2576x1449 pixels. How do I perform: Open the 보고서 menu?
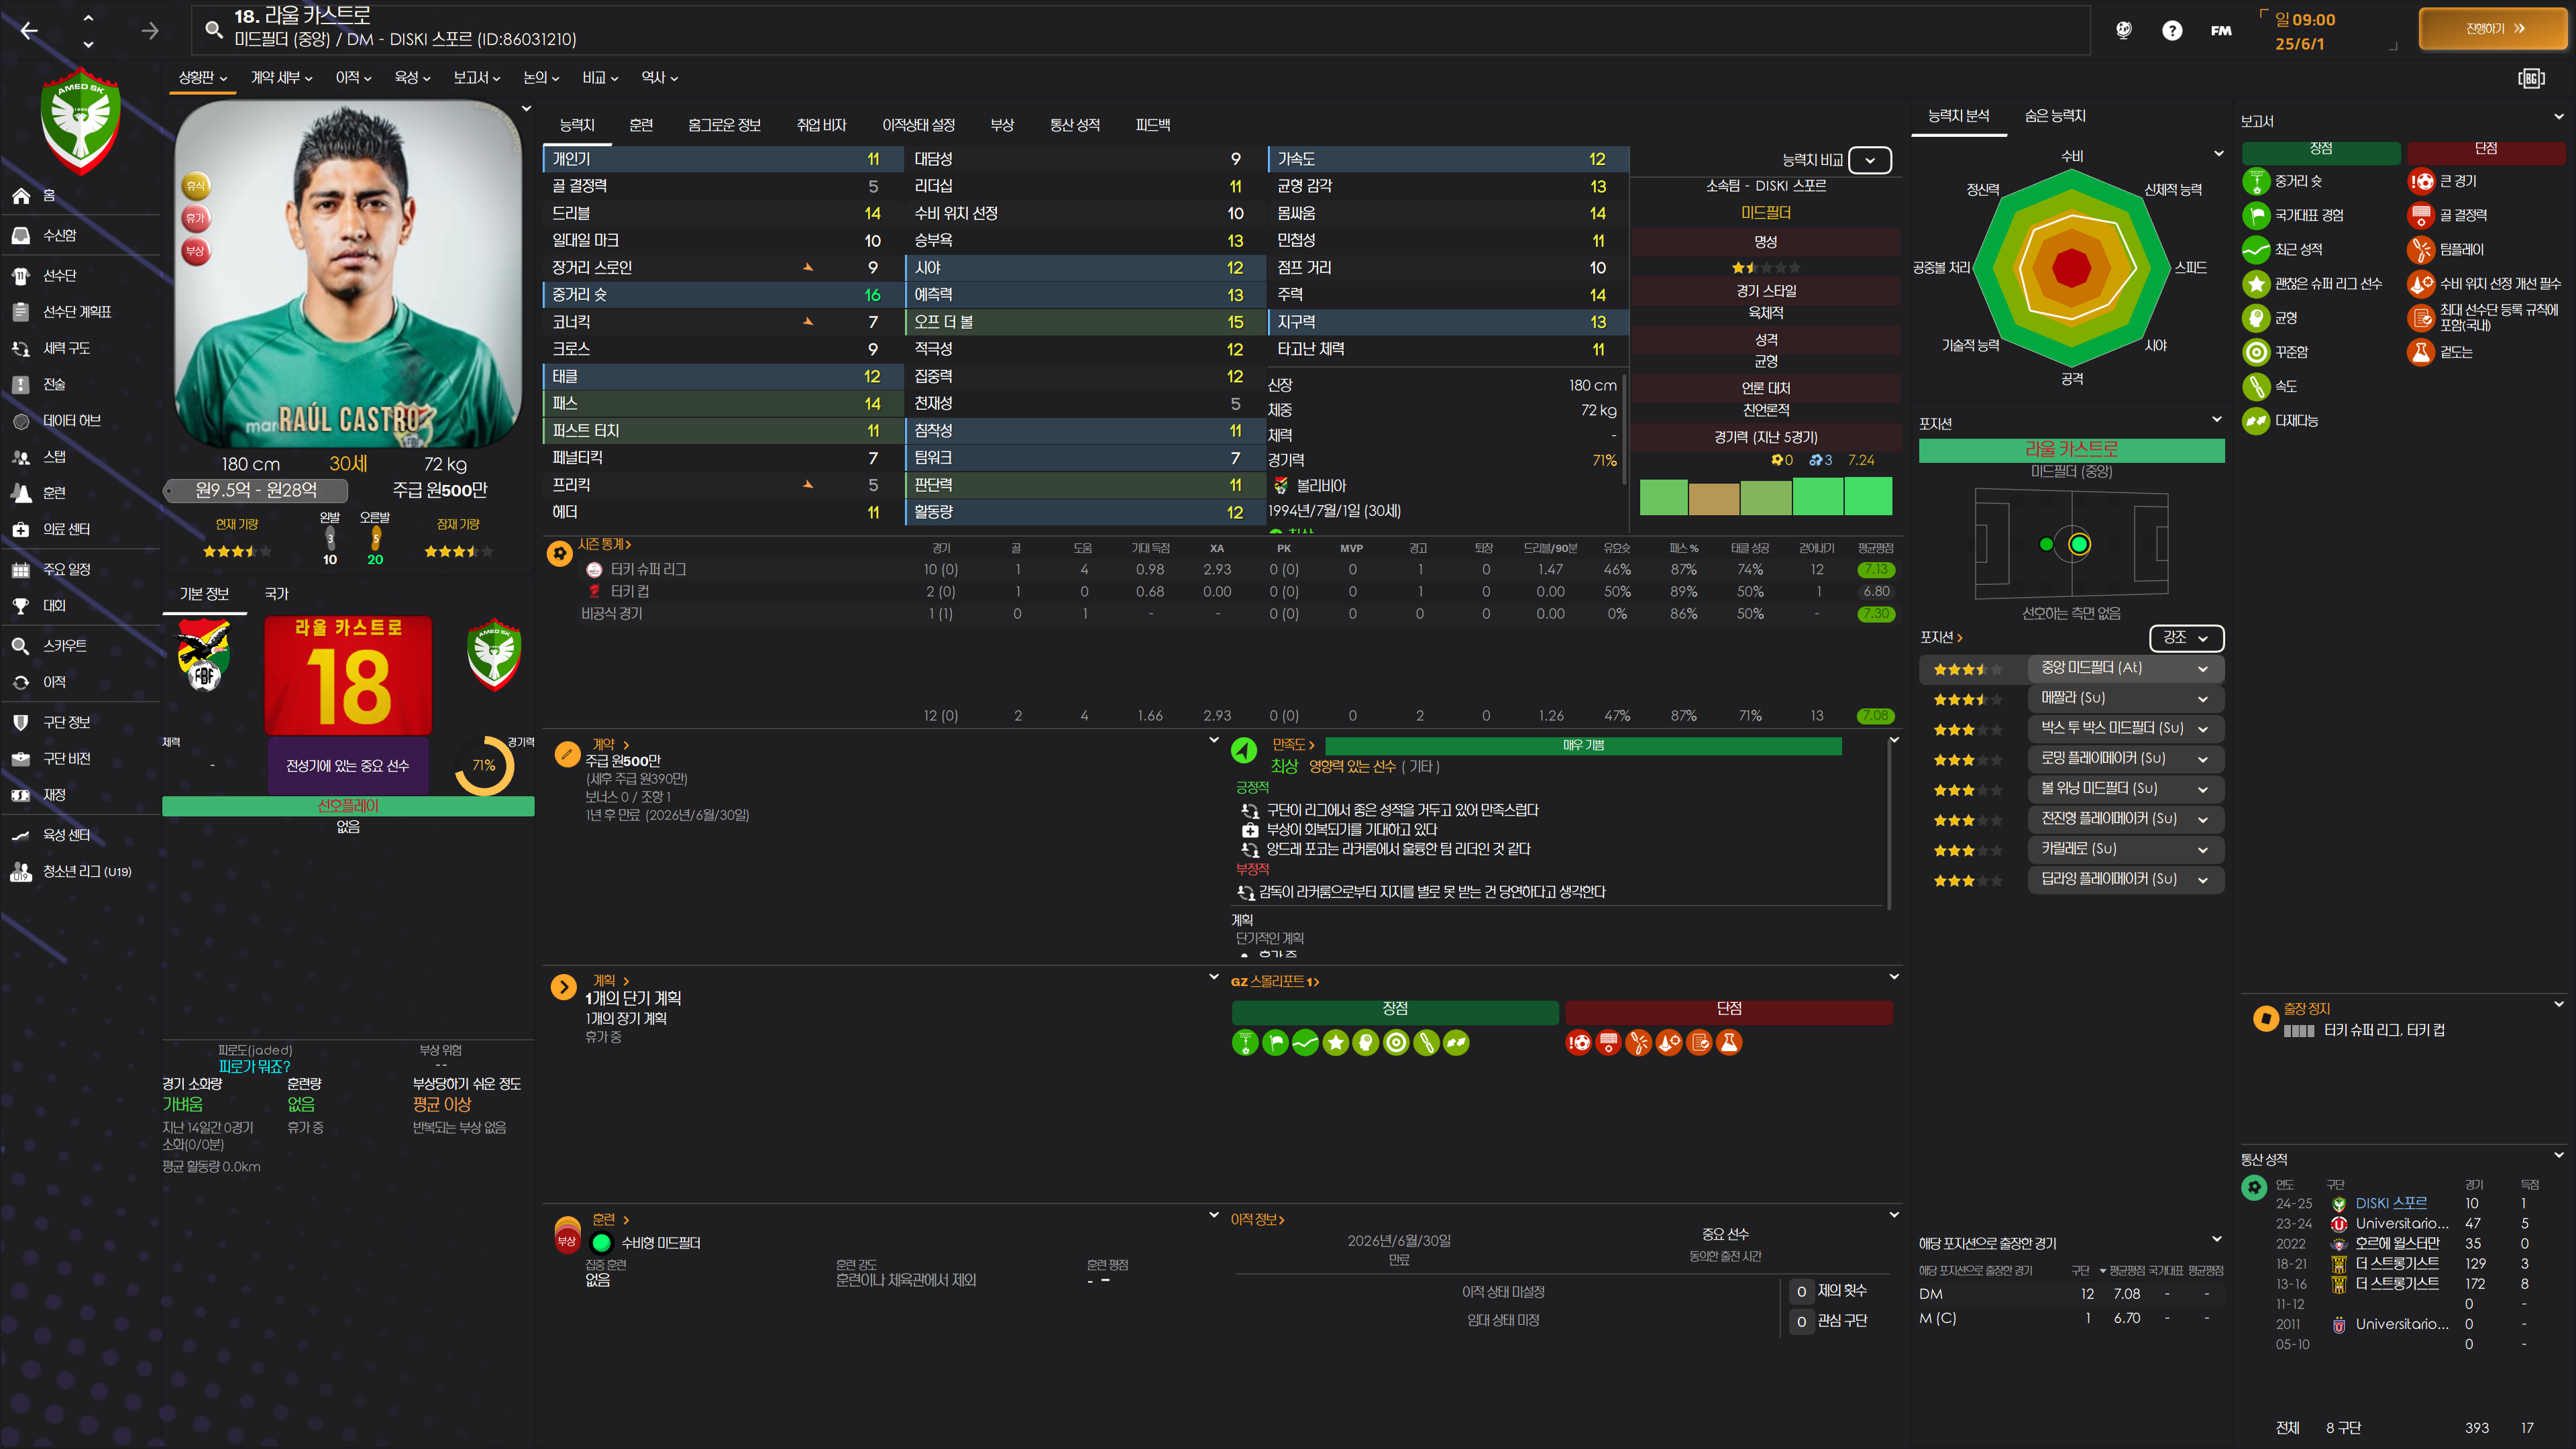pyautogui.click(x=476, y=78)
